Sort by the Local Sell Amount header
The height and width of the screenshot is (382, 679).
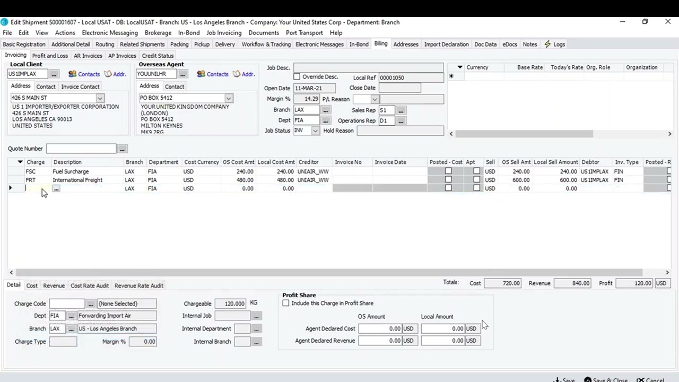pos(556,162)
